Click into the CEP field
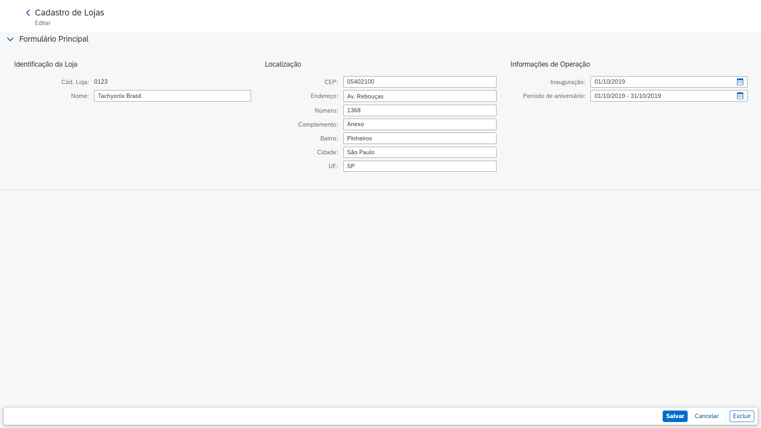Viewport: 761px width, 428px height. pyautogui.click(x=420, y=82)
